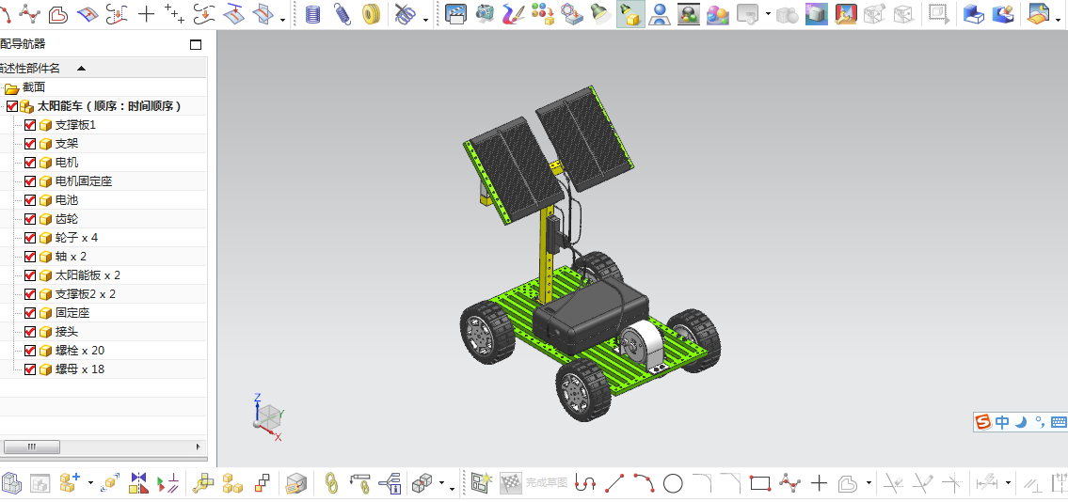Toggle the 太阳能车 assembly root checkbox

(x=12, y=106)
